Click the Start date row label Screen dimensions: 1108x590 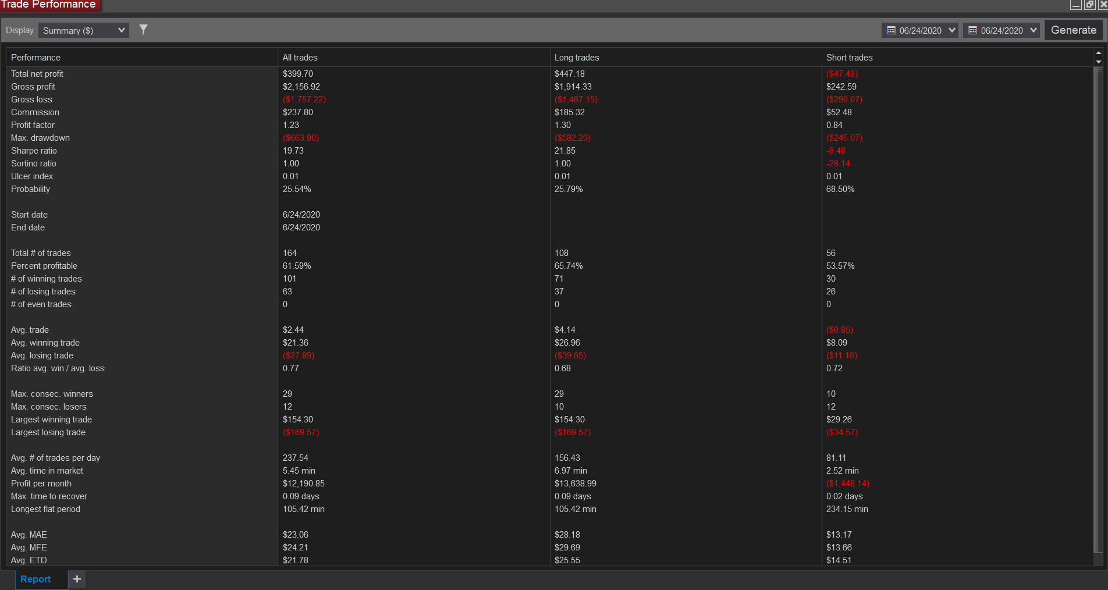tap(29, 215)
